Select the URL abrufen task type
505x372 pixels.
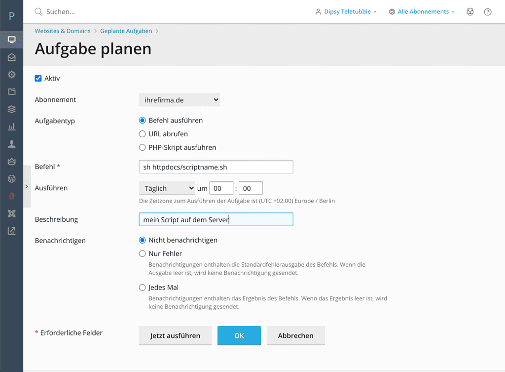(x=143, y=134)
